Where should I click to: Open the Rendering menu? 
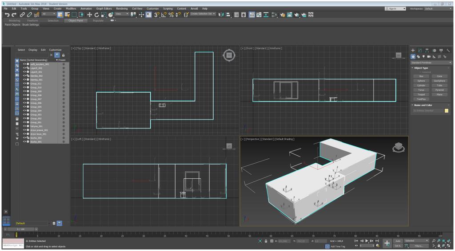[x=122, y=9]
